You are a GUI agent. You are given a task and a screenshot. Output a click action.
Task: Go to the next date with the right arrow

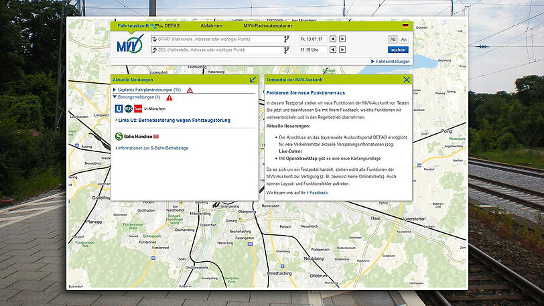[342, 40]
